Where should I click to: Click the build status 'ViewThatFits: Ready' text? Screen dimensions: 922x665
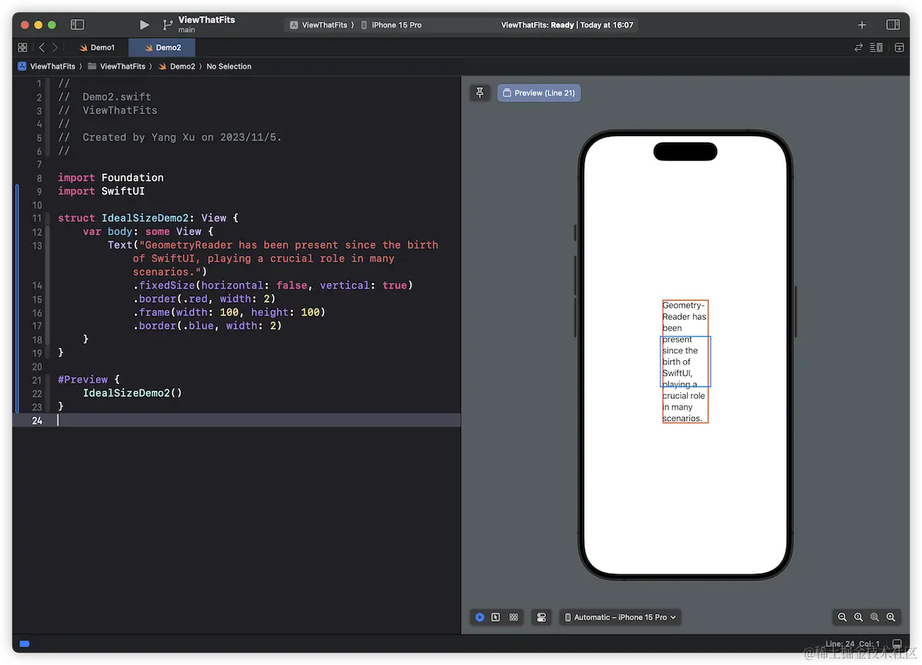click(538, 25)
